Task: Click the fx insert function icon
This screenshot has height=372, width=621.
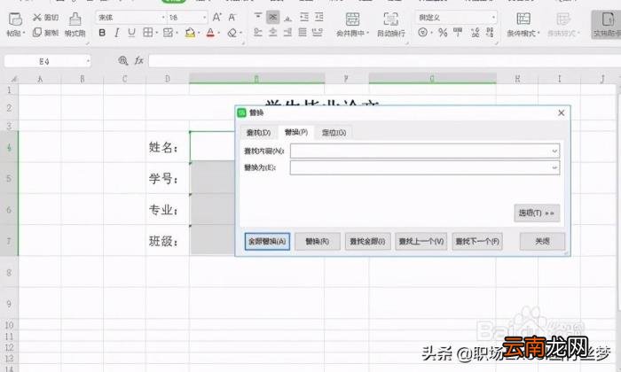Action: coord(138,60)
